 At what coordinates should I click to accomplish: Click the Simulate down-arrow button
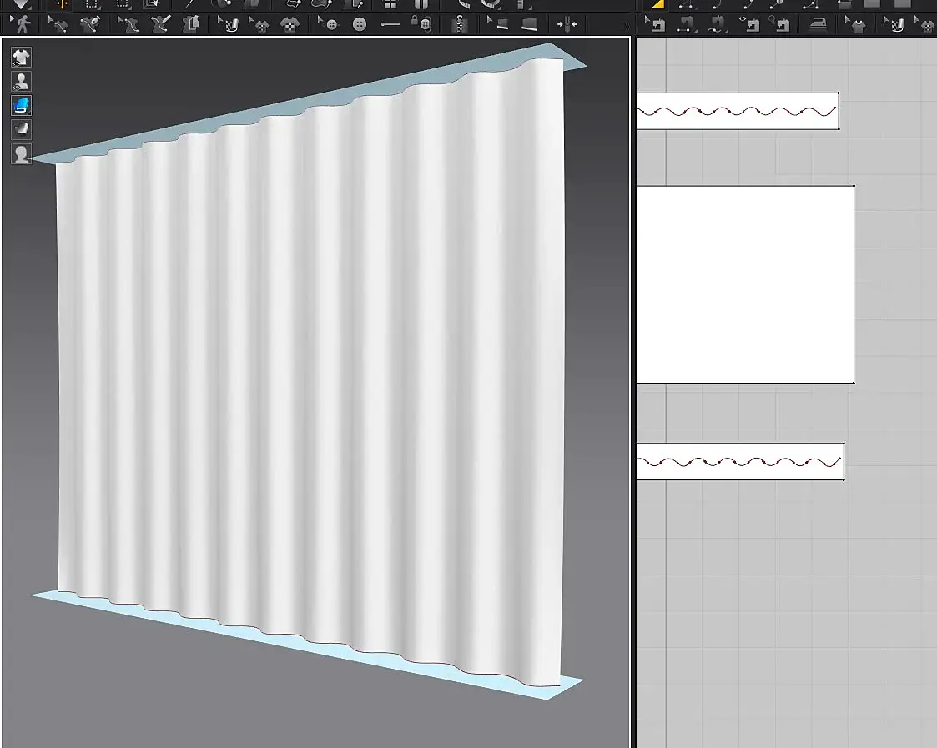pos(20,5)
